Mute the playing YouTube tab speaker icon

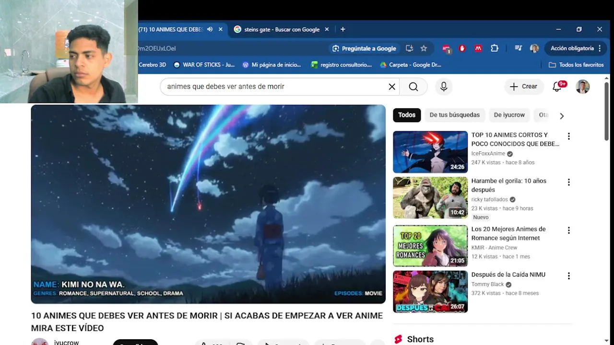210,29
